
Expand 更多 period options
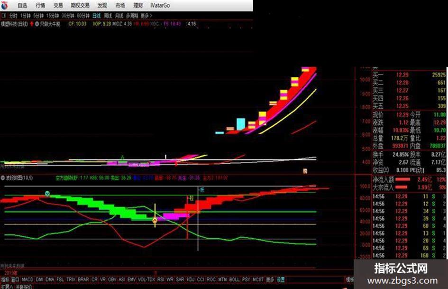click(146, 16)
